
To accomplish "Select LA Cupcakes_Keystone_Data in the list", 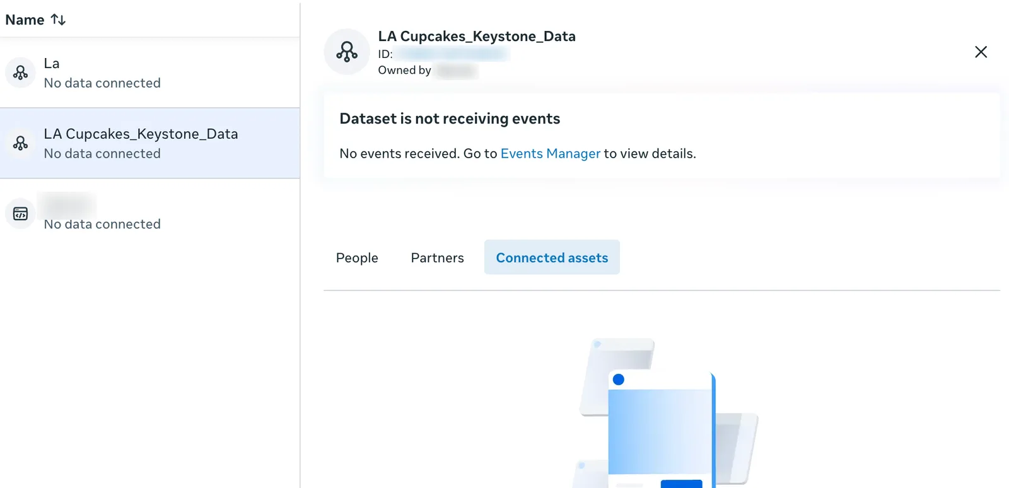I will (x=150, y=143).
